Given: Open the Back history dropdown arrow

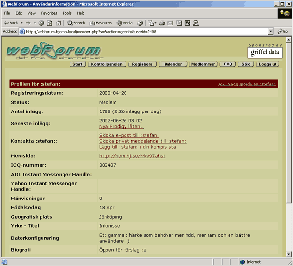Looking at the screenshot, I should (21, 23).
